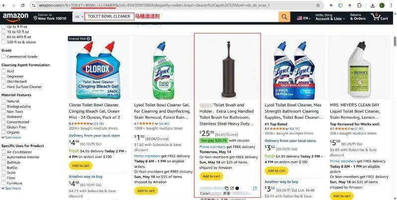397x200 pixels.
Task: Open the shopping cart icon
Action: (x=379, y=17)
